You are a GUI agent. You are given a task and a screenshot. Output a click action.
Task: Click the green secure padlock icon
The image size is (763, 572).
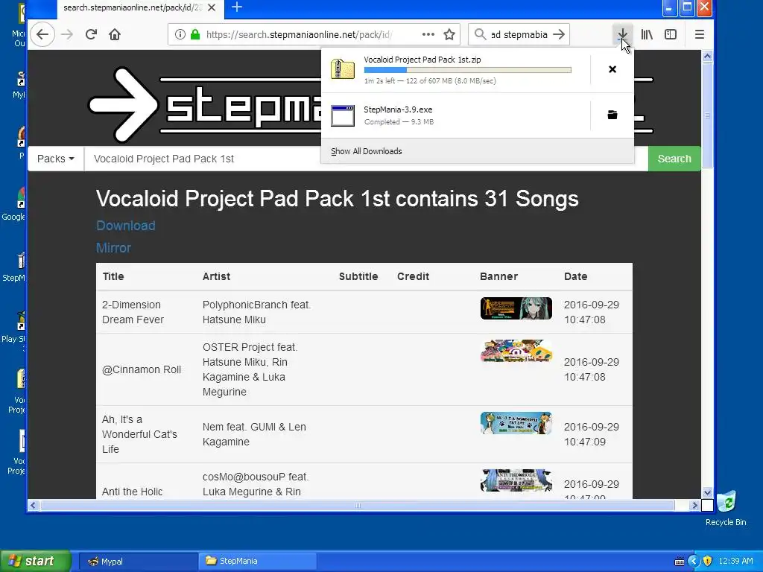(195, 34)
